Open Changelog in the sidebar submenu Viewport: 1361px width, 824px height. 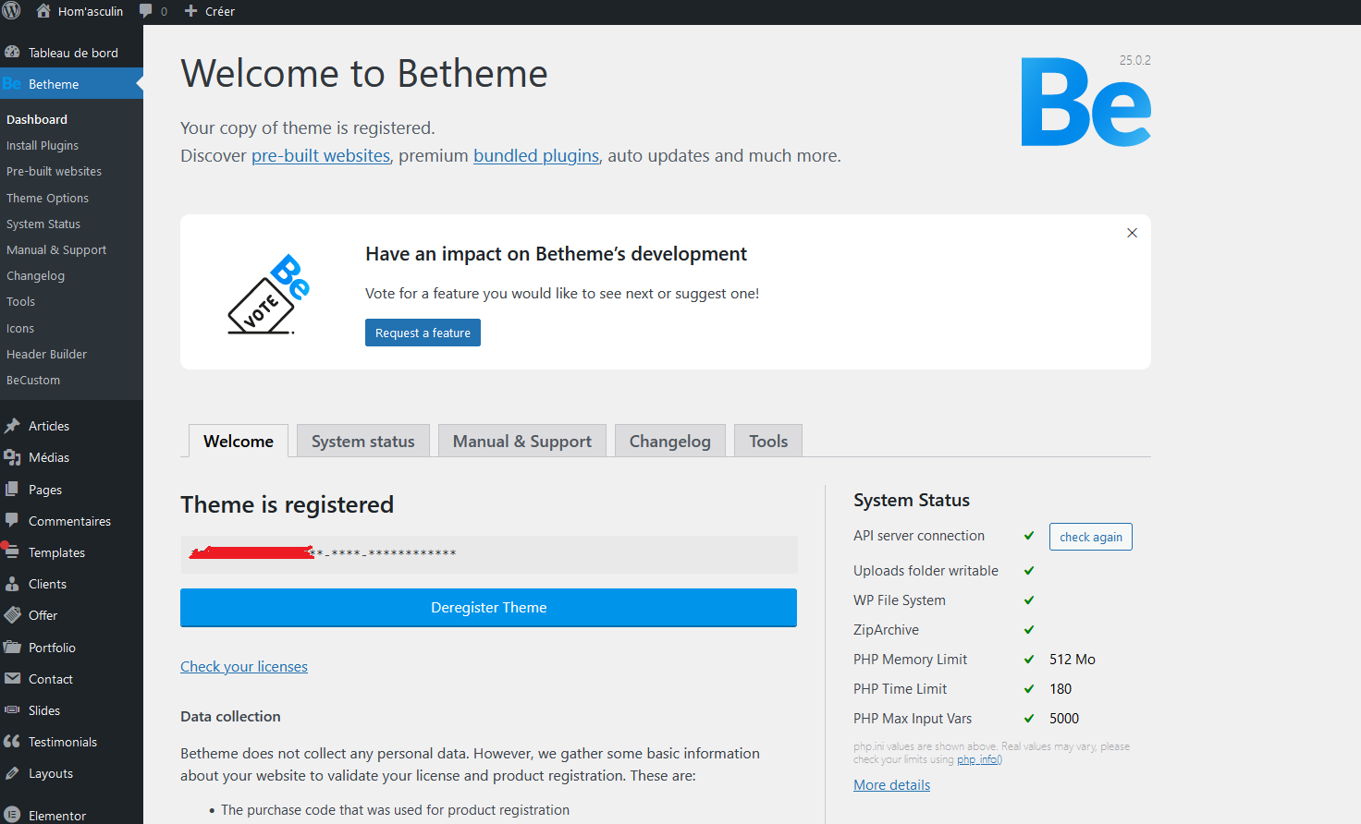point(35,275)
